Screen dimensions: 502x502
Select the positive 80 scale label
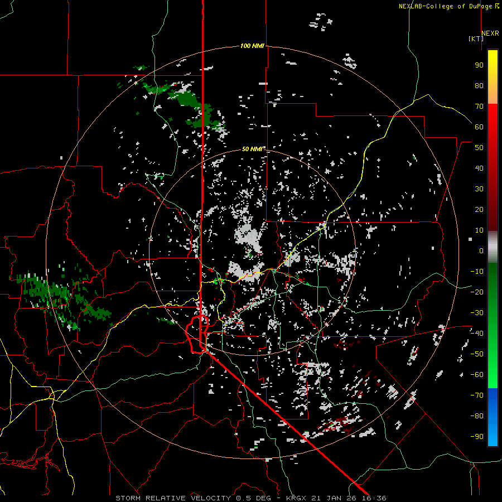(479, 85)
